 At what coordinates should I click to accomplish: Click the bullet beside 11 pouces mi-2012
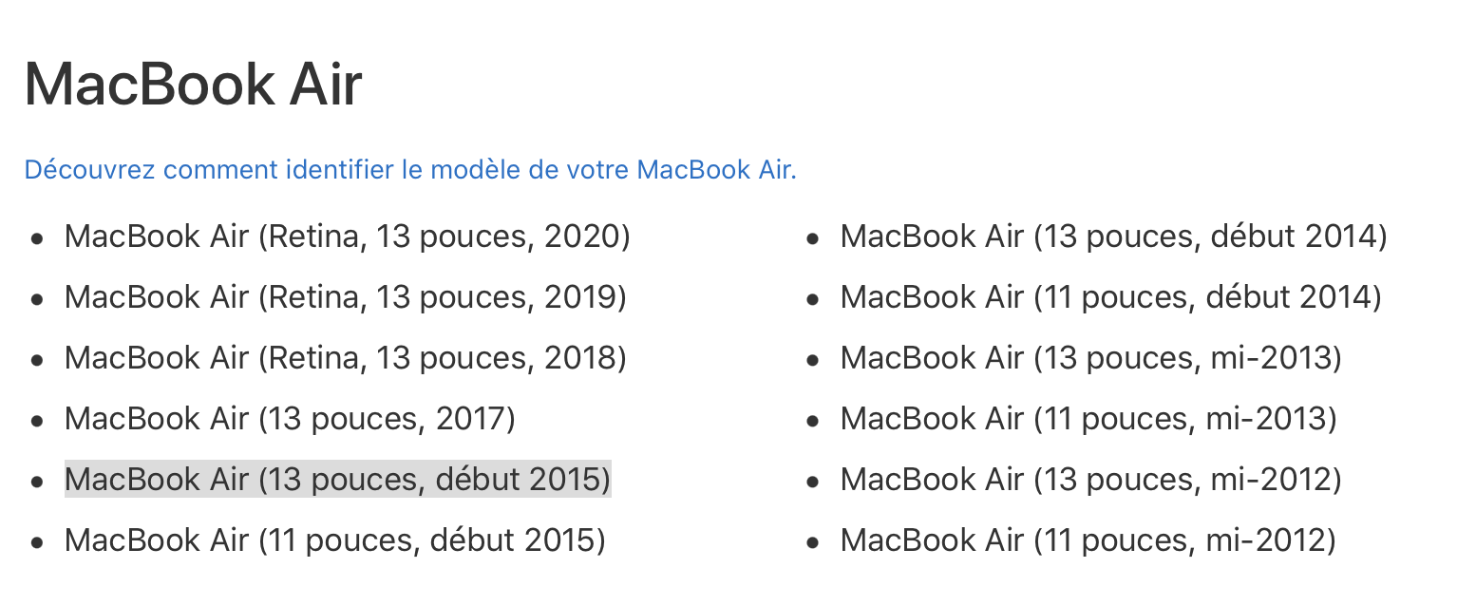coord(813,542)
